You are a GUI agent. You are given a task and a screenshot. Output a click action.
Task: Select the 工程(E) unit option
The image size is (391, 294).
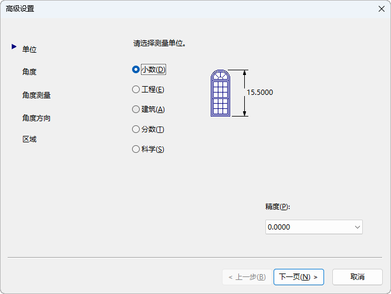(136, 89)
